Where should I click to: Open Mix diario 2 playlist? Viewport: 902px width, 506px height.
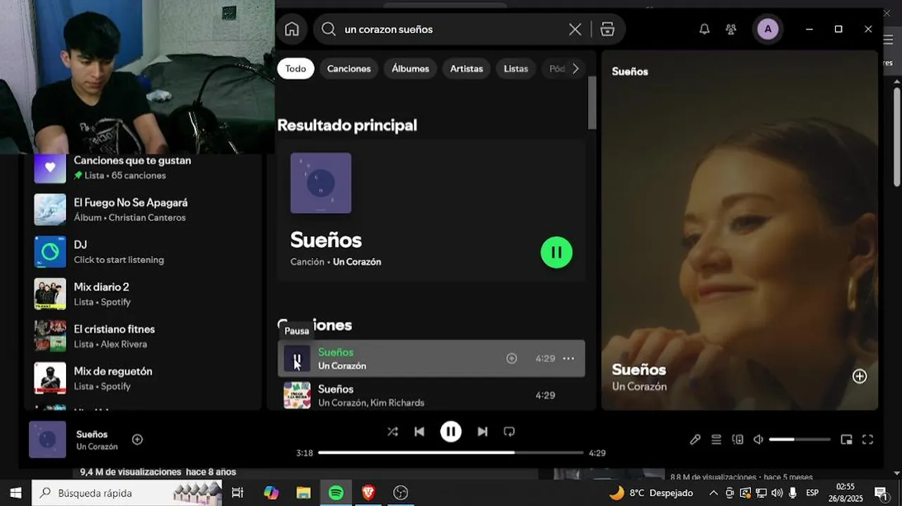[x=144, y=294]
